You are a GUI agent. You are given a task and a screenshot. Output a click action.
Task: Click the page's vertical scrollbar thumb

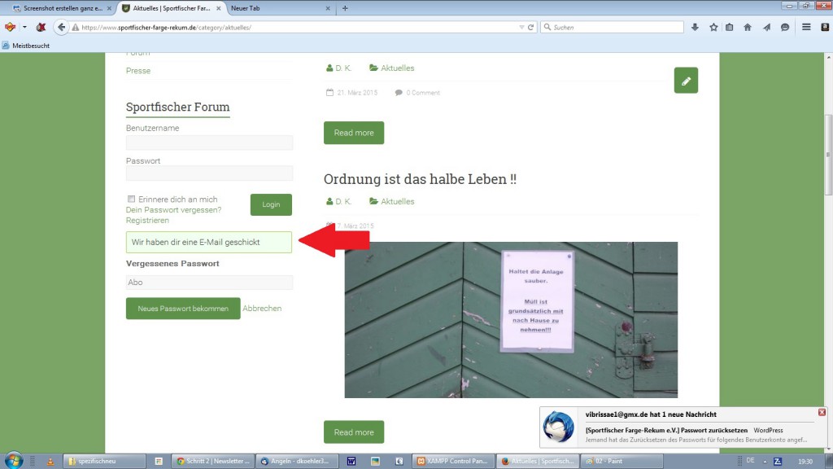pyautogui.click(x=828, y=155)
